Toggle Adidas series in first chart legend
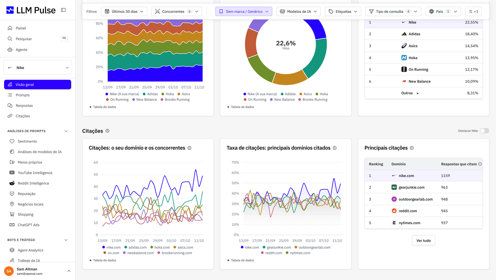The width and height of the screenshot is (496, 280). coord(150,94)
